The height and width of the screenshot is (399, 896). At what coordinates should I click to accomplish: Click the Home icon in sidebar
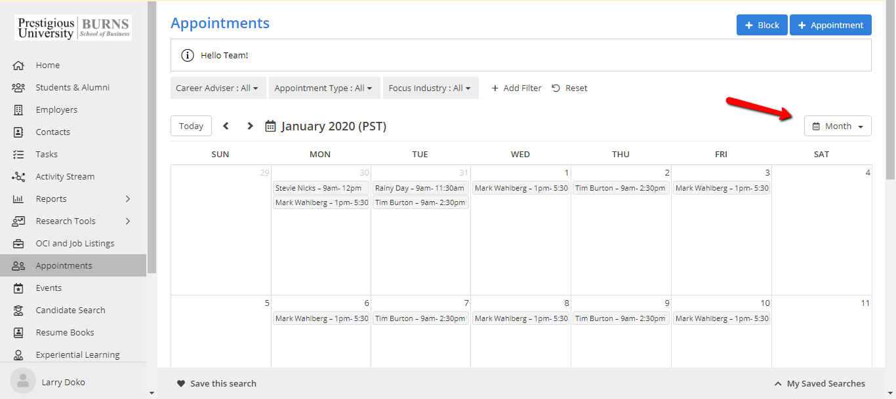point(18,66)
